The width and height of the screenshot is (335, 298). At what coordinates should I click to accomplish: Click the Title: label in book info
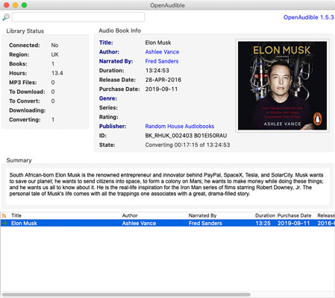coord(106,42)
